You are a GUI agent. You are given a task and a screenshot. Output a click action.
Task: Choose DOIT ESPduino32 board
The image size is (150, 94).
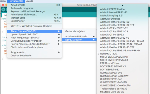[122, 69]
